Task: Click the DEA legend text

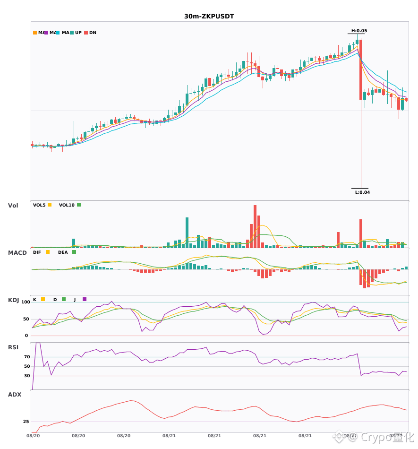Action: 63,252
